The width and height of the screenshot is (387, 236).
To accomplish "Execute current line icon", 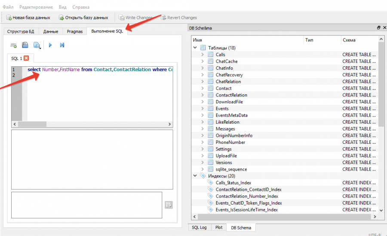I will point(62,45).
